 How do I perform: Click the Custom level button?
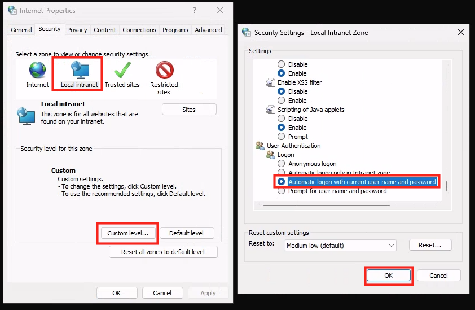coord(128,233)
